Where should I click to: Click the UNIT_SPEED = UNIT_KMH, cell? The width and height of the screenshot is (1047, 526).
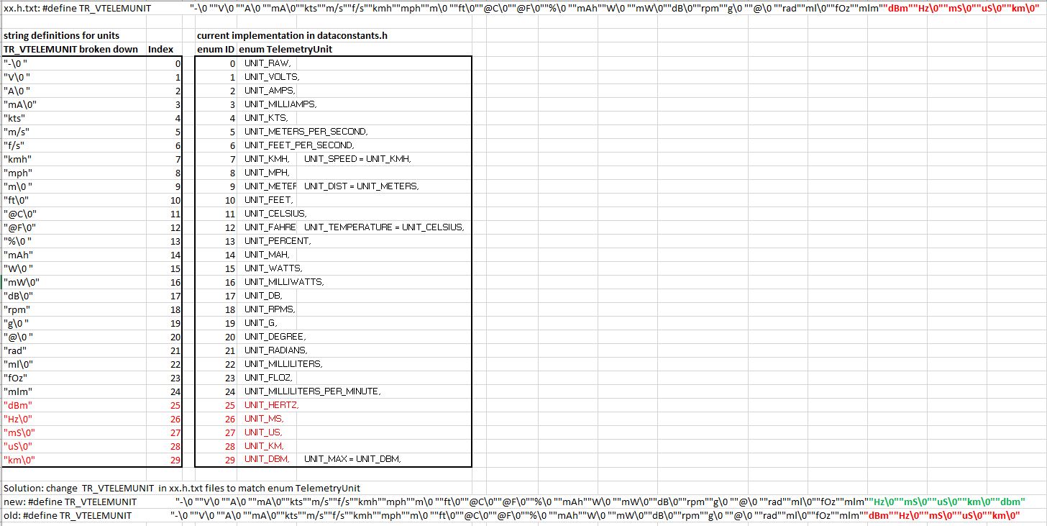(357, 159)
